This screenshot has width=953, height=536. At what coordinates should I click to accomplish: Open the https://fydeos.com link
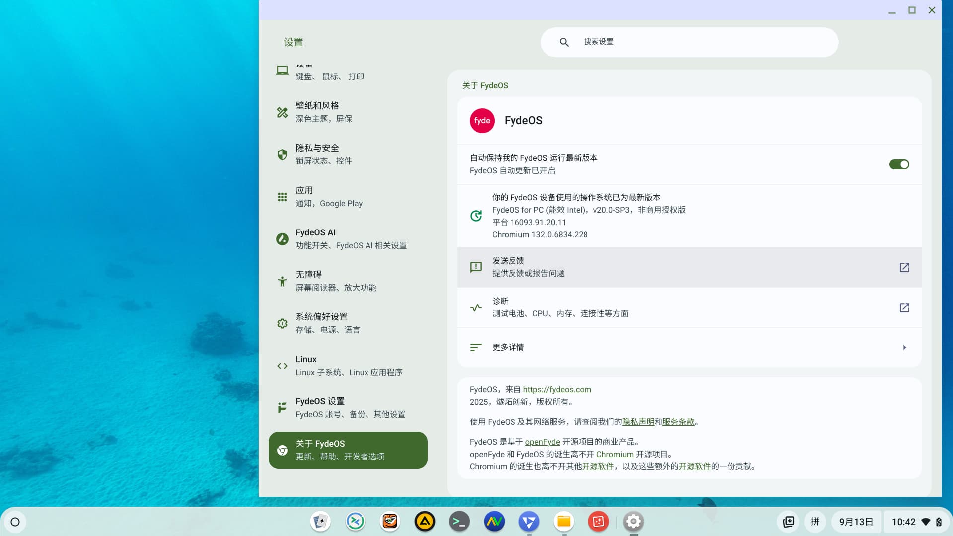[557, 389]
